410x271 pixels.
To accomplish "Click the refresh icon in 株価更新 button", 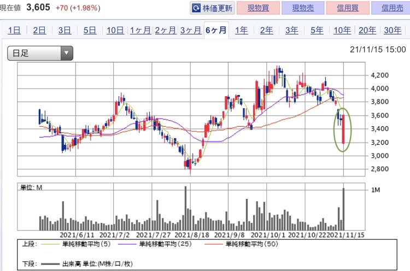I will 196,8.
